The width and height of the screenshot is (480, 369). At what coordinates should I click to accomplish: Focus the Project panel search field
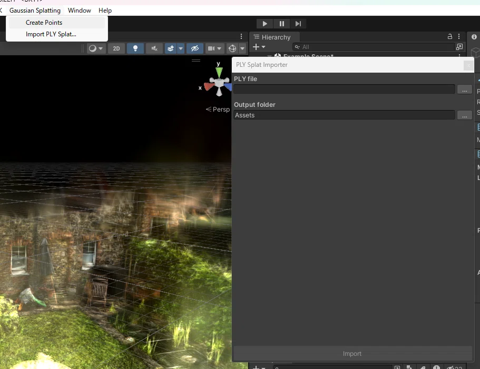(332, 367)
